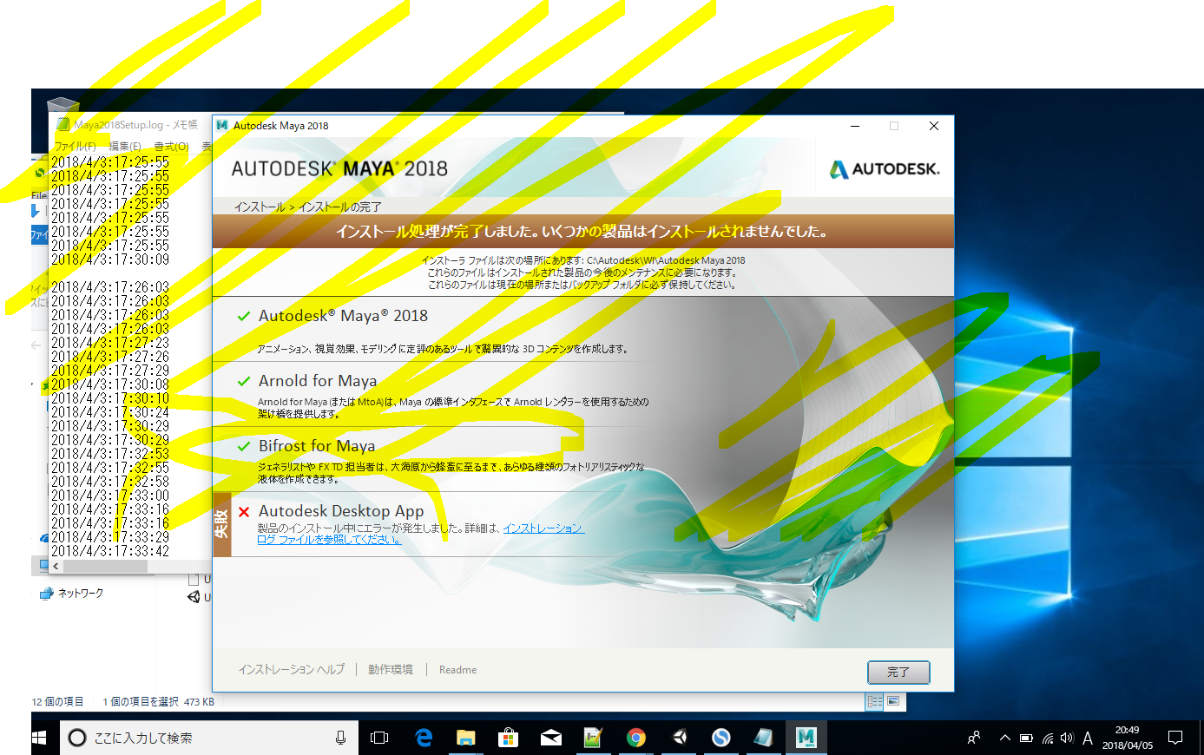
Task: Click the Notepad icon in Maya2018Setup.log title bar
Action: pos(63,125)
